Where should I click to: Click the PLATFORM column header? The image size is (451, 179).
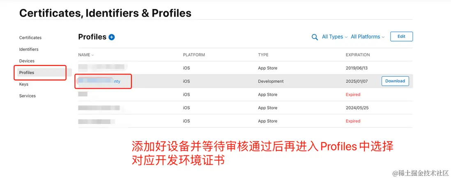point(194,55)
